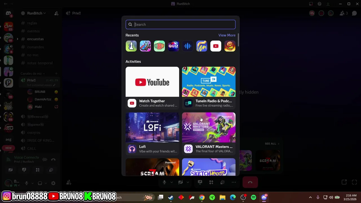361x203 pixels.
Task: Invite people to RunBitch server
Action: (56, 13)
